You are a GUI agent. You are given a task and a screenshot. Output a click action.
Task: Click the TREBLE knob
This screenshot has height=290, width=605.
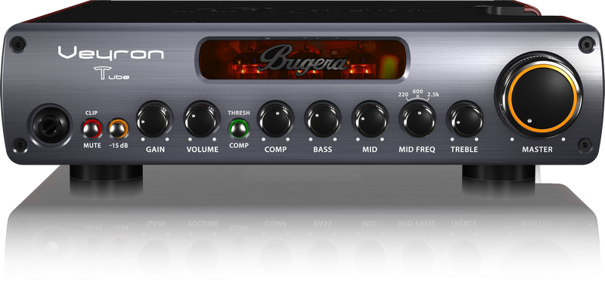click(x=464, y=119)
